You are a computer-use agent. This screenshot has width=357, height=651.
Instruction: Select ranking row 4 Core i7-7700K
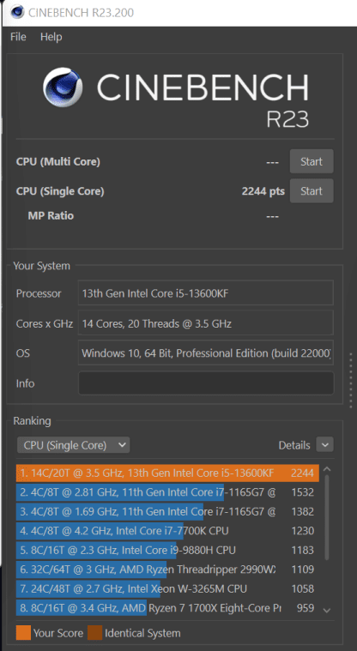point(167,531)
